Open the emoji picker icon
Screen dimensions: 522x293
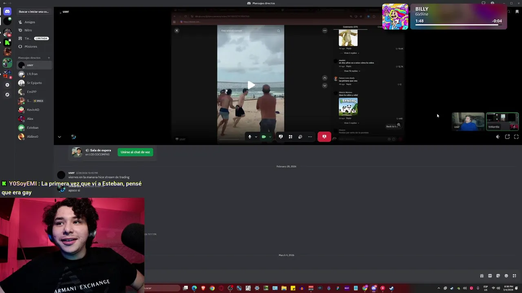(x=506, y=276)
